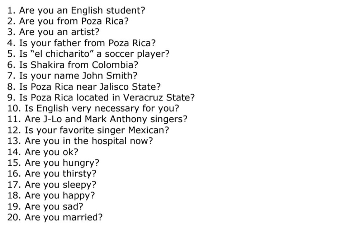Viewport: 337px width, 226px height.
Task: Click the J-Lo and Mark Anthony question
Action: 97,119
